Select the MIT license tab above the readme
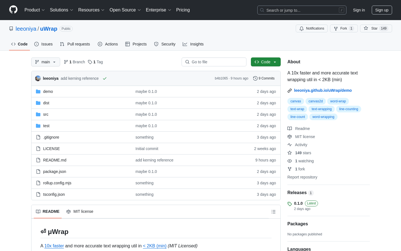Screen dimensions: 401x251 (x=80, y=211)
